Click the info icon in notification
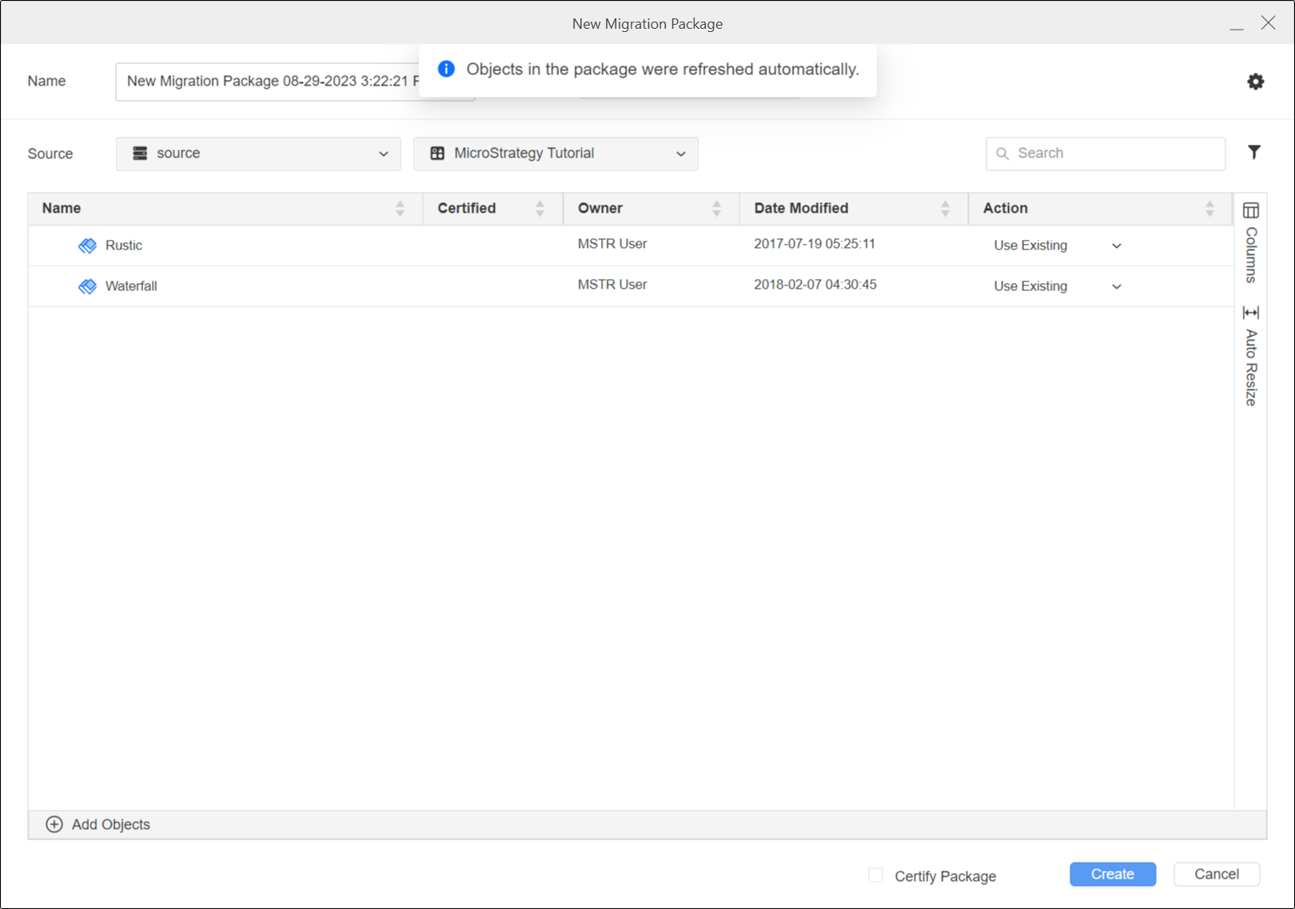Viewport: 1295px width, 909px height. click(446, 70)
